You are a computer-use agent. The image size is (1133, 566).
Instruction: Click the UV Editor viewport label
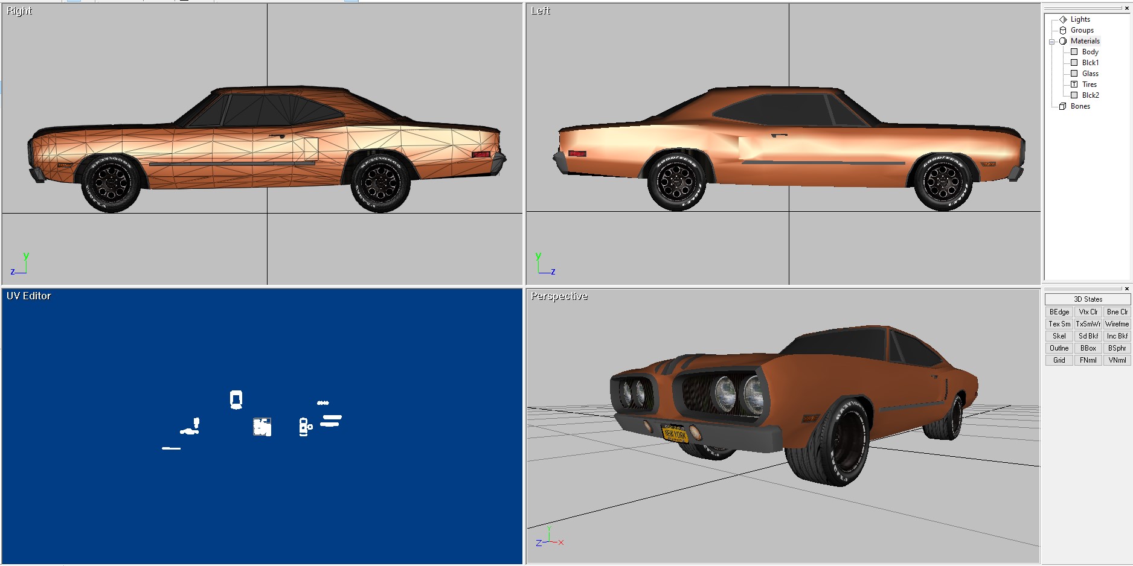pyautogui.click(x=29, y=296)
